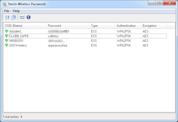The width and height of the screenshot is (178, 122).
Task: Click the blue About info icon
Action: tap(28, 17)
